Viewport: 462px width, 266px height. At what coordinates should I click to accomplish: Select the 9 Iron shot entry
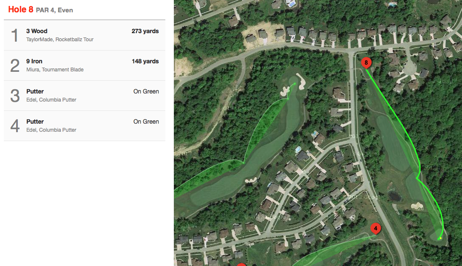coord(85,66)
